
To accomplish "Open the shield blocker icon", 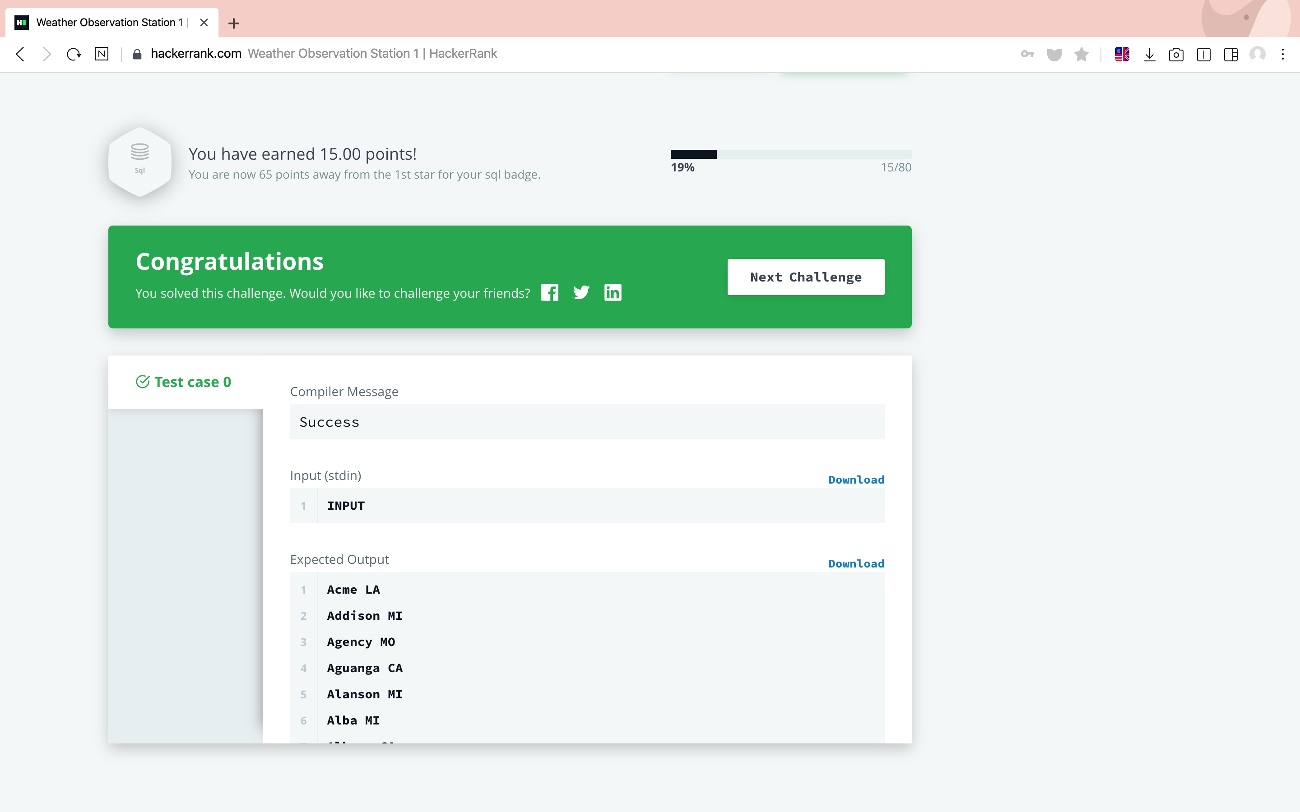I will (1054, 54).
